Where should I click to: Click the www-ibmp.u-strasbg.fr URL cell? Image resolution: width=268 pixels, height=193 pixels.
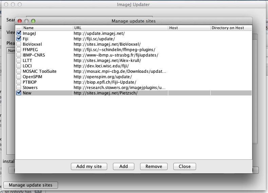click(x=120, y=55)
